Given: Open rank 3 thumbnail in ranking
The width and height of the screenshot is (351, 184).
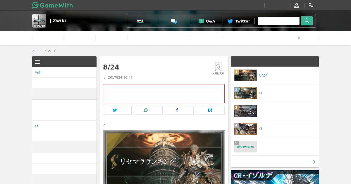Looking at the screenshot, I should point(245,111).
